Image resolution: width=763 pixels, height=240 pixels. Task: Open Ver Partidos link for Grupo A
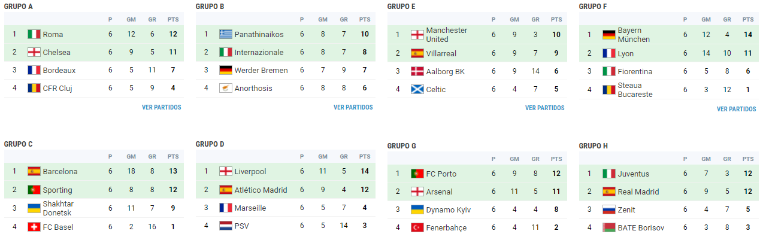point(161,108)
